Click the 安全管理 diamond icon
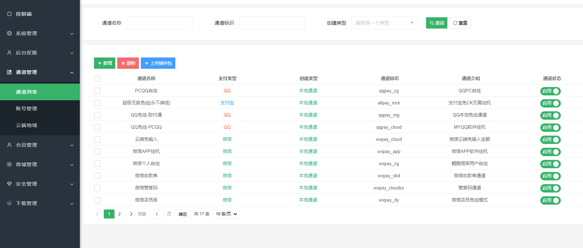The image size is (583, 248). click(x=9, y=184)
